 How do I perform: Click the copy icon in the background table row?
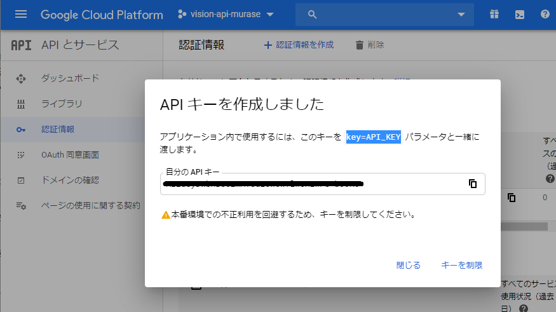[512, 198]
